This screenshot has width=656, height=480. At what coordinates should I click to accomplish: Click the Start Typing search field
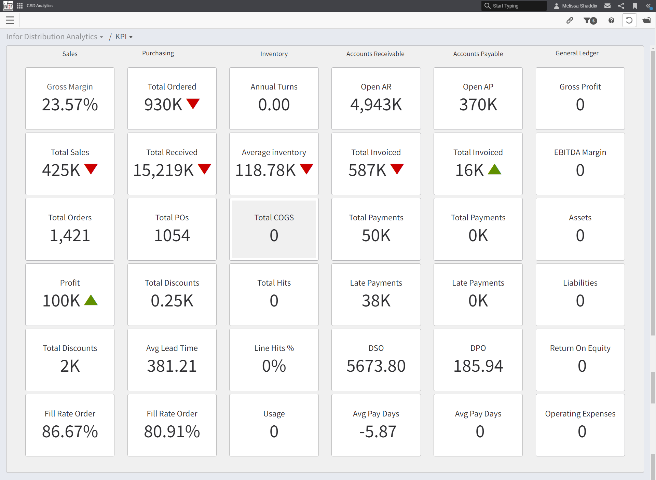click(514, 5)
